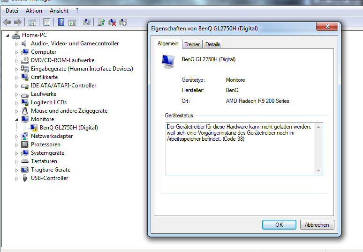The image size is (363, 252).
Task: Expand the Grafikkarte category arrow
Action: [16, 78]
